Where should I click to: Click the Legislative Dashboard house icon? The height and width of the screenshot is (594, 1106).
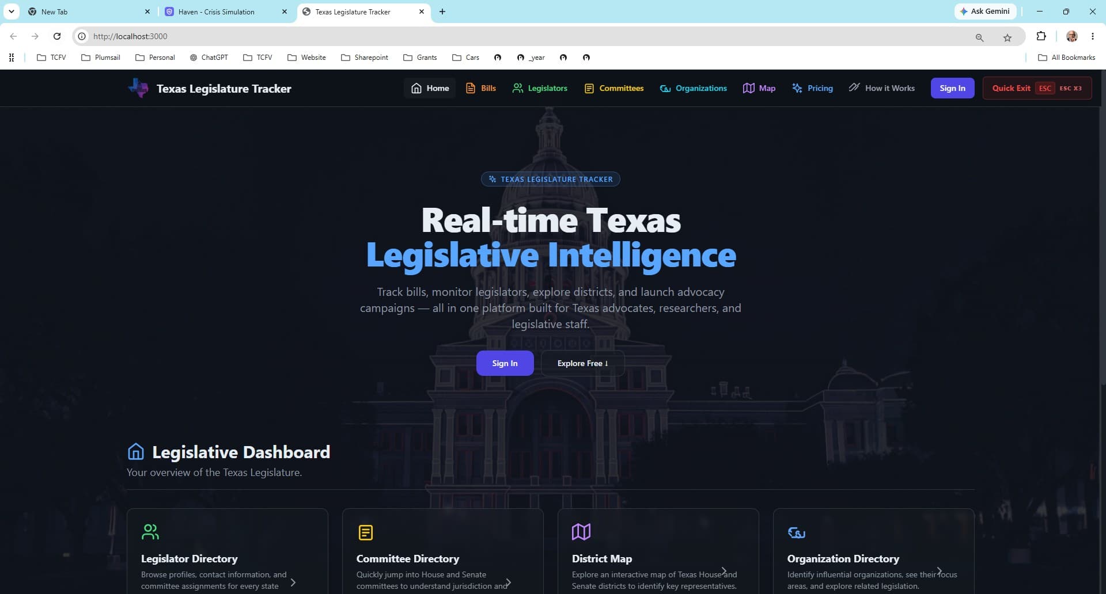pos(136,451)
